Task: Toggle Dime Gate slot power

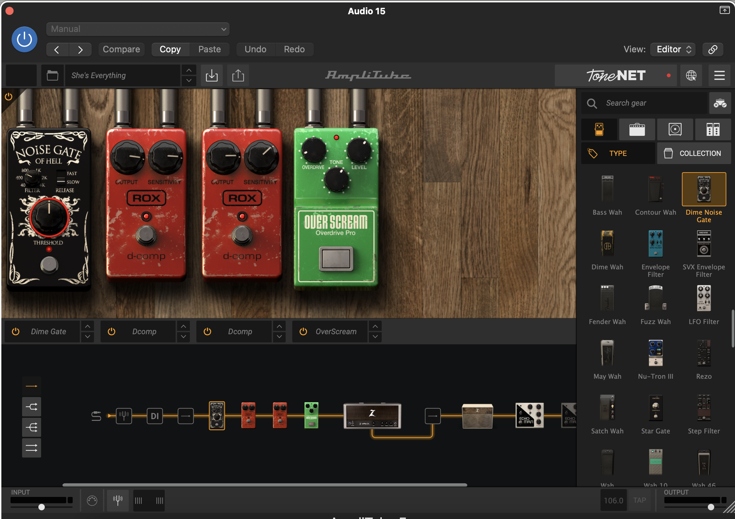Action: point(16,332)
